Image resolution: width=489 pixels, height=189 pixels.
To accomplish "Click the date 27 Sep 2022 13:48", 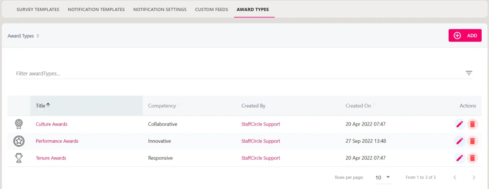I will click(x=366, y=141).
